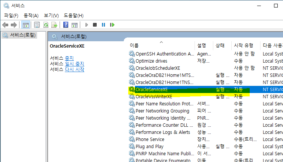Restart the service with the restart icon

tap(112, 25)
